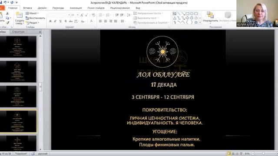
Task: Click the zoom out minus button
Action: (x=253, y=153)
